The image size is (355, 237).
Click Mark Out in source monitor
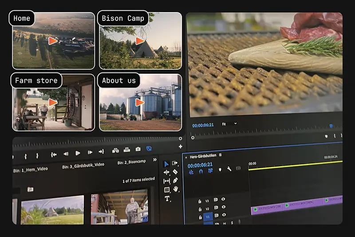tap(37, 156)
